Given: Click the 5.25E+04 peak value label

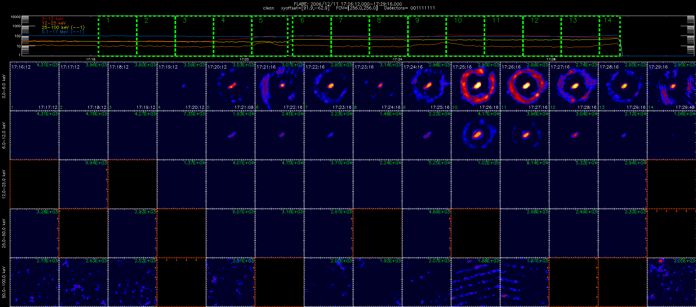Looking at the screenshot, I should (439, 163).
